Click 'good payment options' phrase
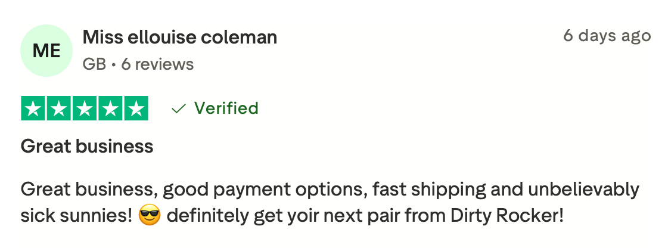This screenshot has height=248, width=665. (265, 190)
